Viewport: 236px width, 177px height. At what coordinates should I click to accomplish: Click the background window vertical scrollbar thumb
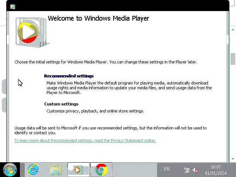tap(233, 59)
